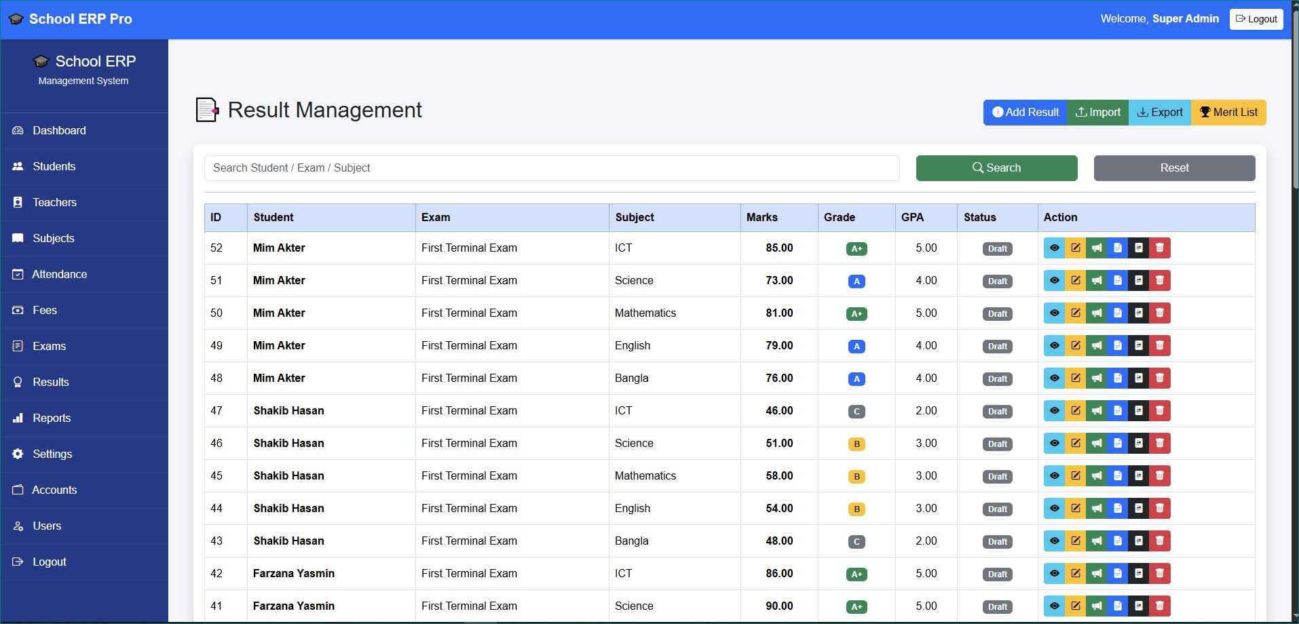Click Logout button in top header
The image size is (1299, 624).
[x=1256, y=19]
